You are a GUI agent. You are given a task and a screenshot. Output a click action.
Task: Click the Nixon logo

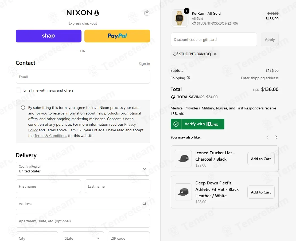tap(83, 13)
